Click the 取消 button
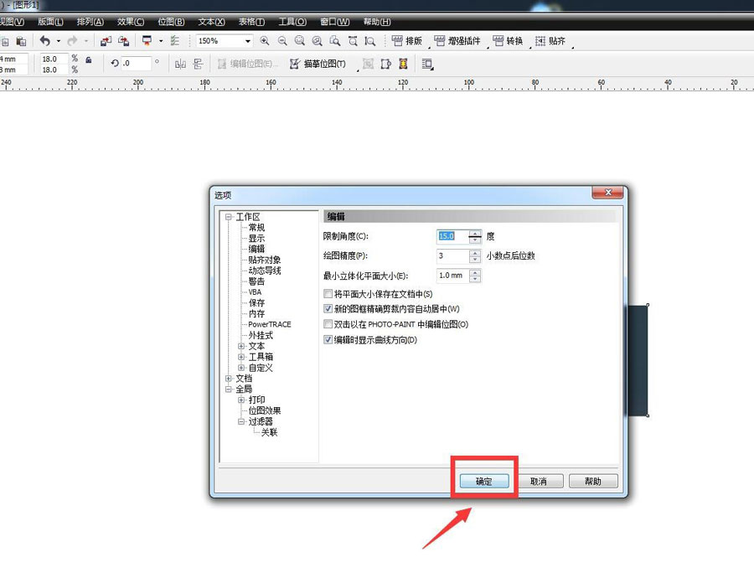The height and width of the screenshot is (588, 754). pyautogui.click(x=540, y=481)
